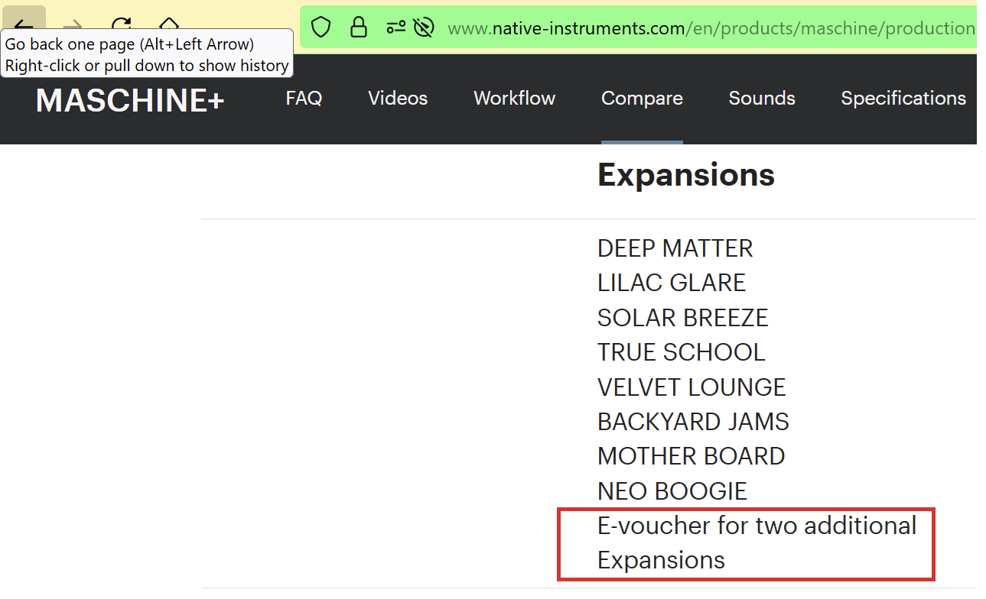Go to the FAQ section

coord(304,99)
